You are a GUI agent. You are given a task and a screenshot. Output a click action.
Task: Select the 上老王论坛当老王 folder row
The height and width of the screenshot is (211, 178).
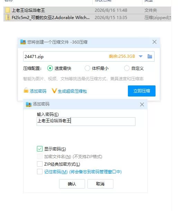coord(87,10)
